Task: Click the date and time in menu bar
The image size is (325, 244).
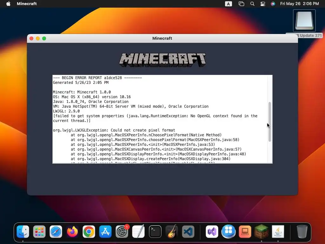Action: (x=300, y=3)
